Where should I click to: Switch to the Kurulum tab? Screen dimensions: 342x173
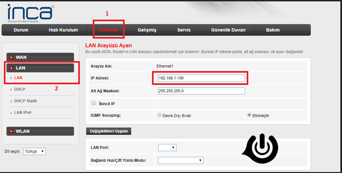pyautogui.click(x=108, y=30)
